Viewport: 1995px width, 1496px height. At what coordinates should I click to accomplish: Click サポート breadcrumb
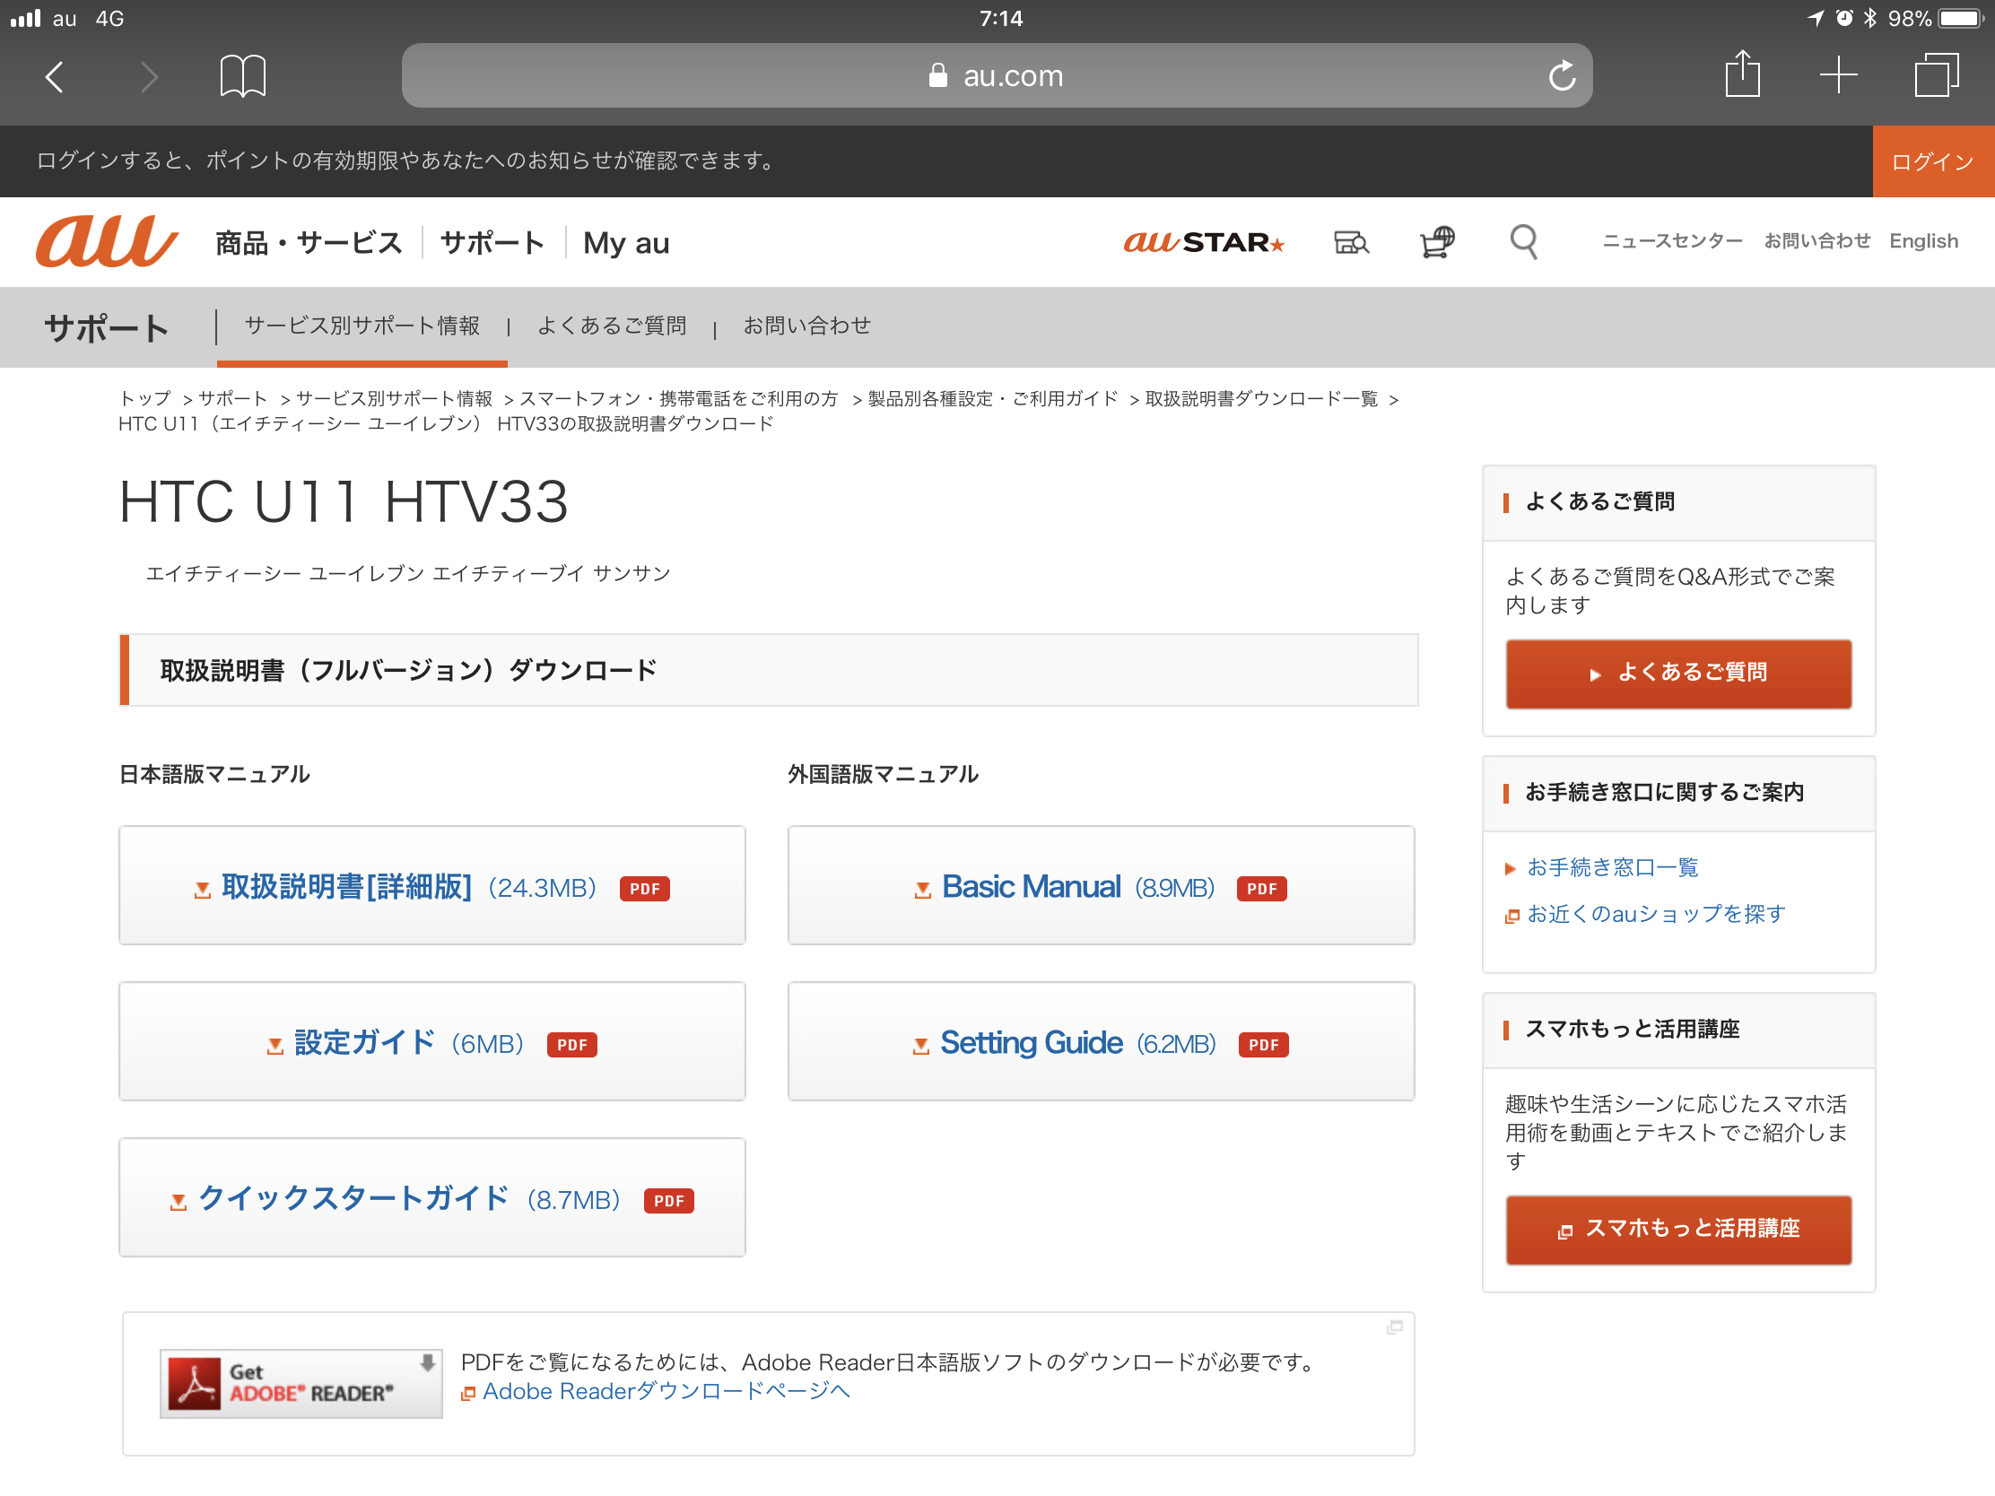231,398
